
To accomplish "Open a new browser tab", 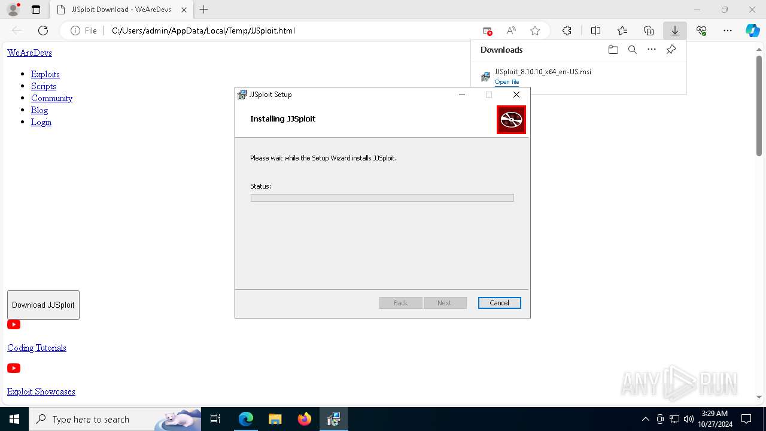I will [204, 10].
